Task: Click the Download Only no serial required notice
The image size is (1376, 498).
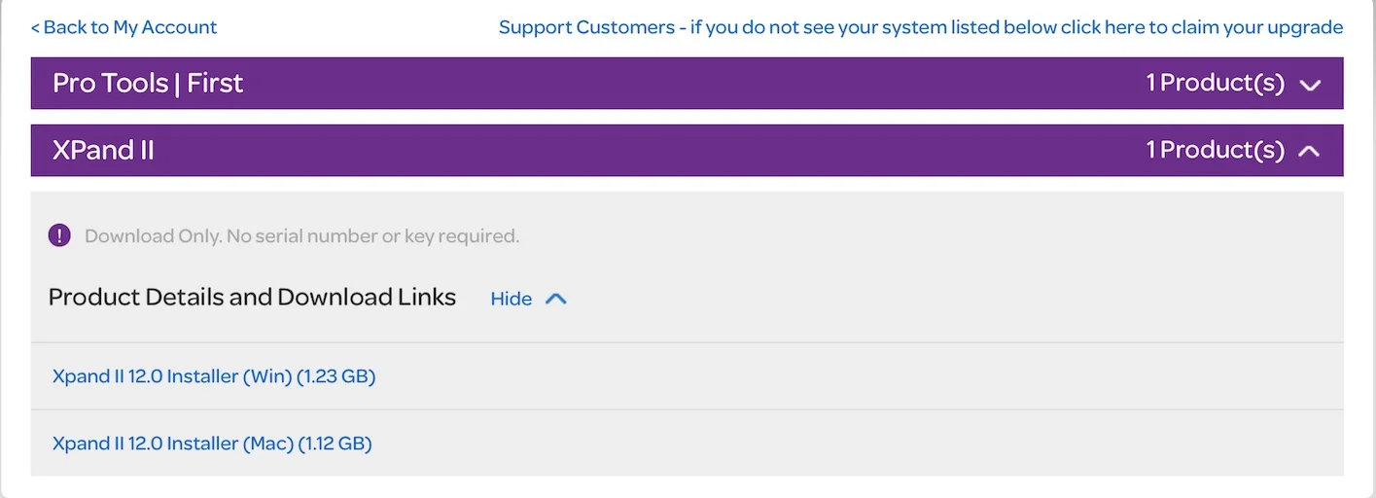Action: click(x=301, y=236)
